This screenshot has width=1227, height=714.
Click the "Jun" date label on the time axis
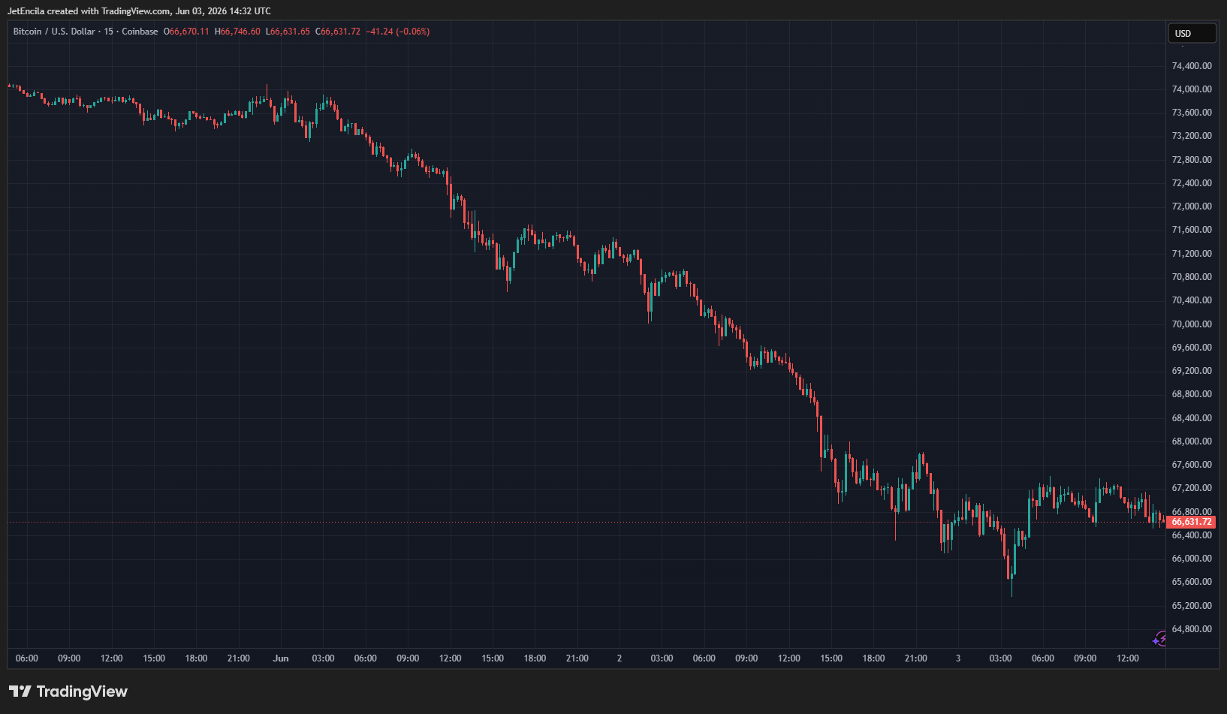click(281, 658)
